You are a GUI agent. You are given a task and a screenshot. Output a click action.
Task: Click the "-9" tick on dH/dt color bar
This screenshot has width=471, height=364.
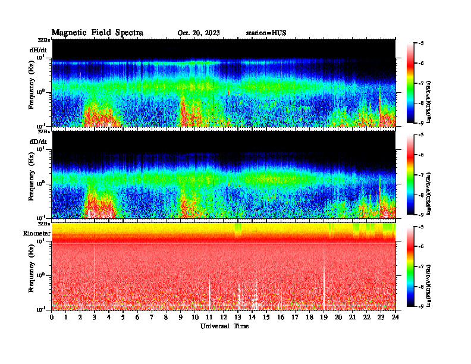[x=421, y=123]
